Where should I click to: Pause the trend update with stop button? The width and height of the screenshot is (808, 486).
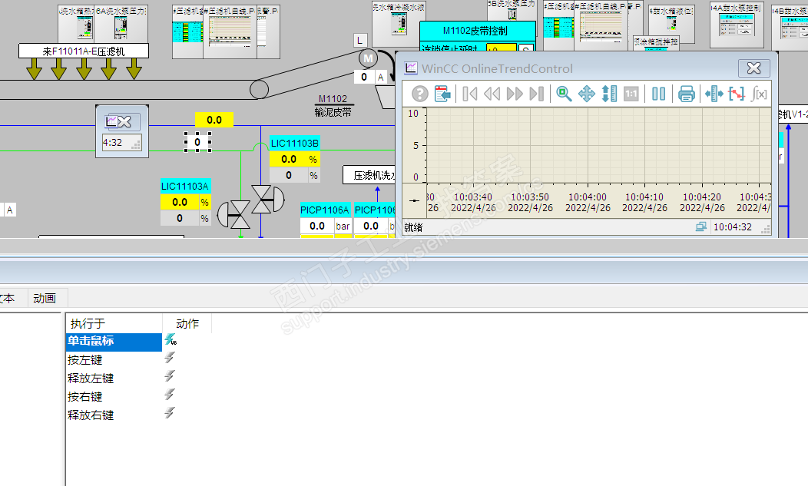click(x=658, y=94)
